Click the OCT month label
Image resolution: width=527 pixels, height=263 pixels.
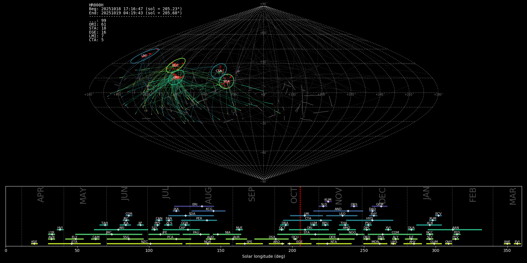coord(294,195)
